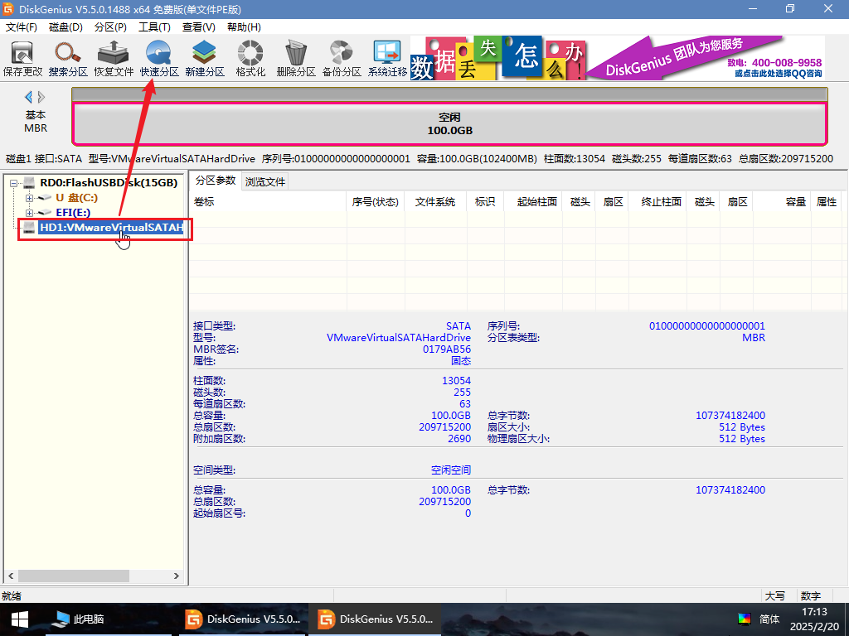Screen dimensions: 849x636
Task: Go to next disk with right arrow
Action: point(41,98)
